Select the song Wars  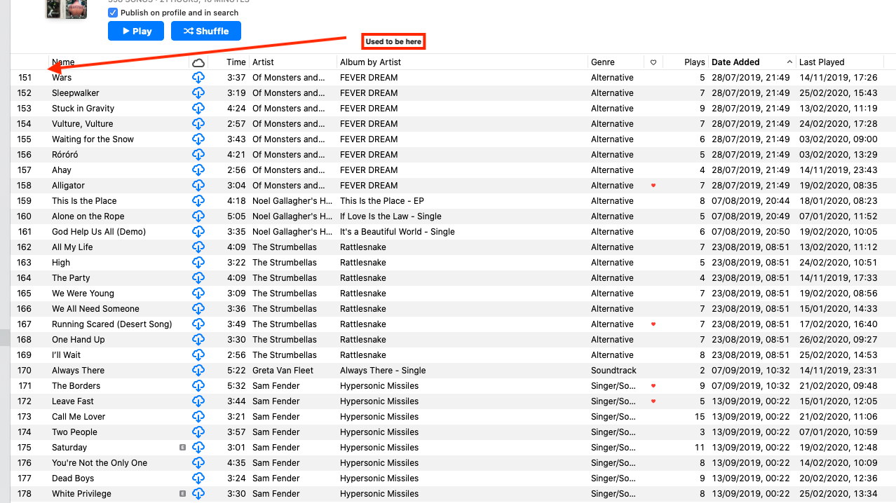point(62,78)
